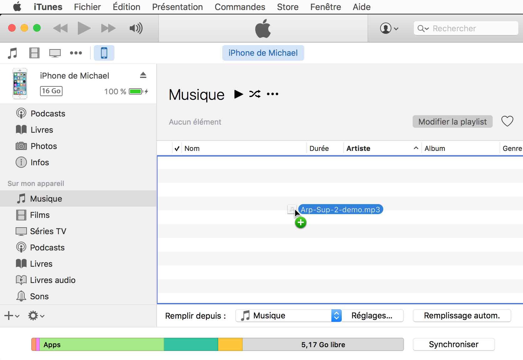Open the Store menu
Screen dimensions: 523x360
288,7
